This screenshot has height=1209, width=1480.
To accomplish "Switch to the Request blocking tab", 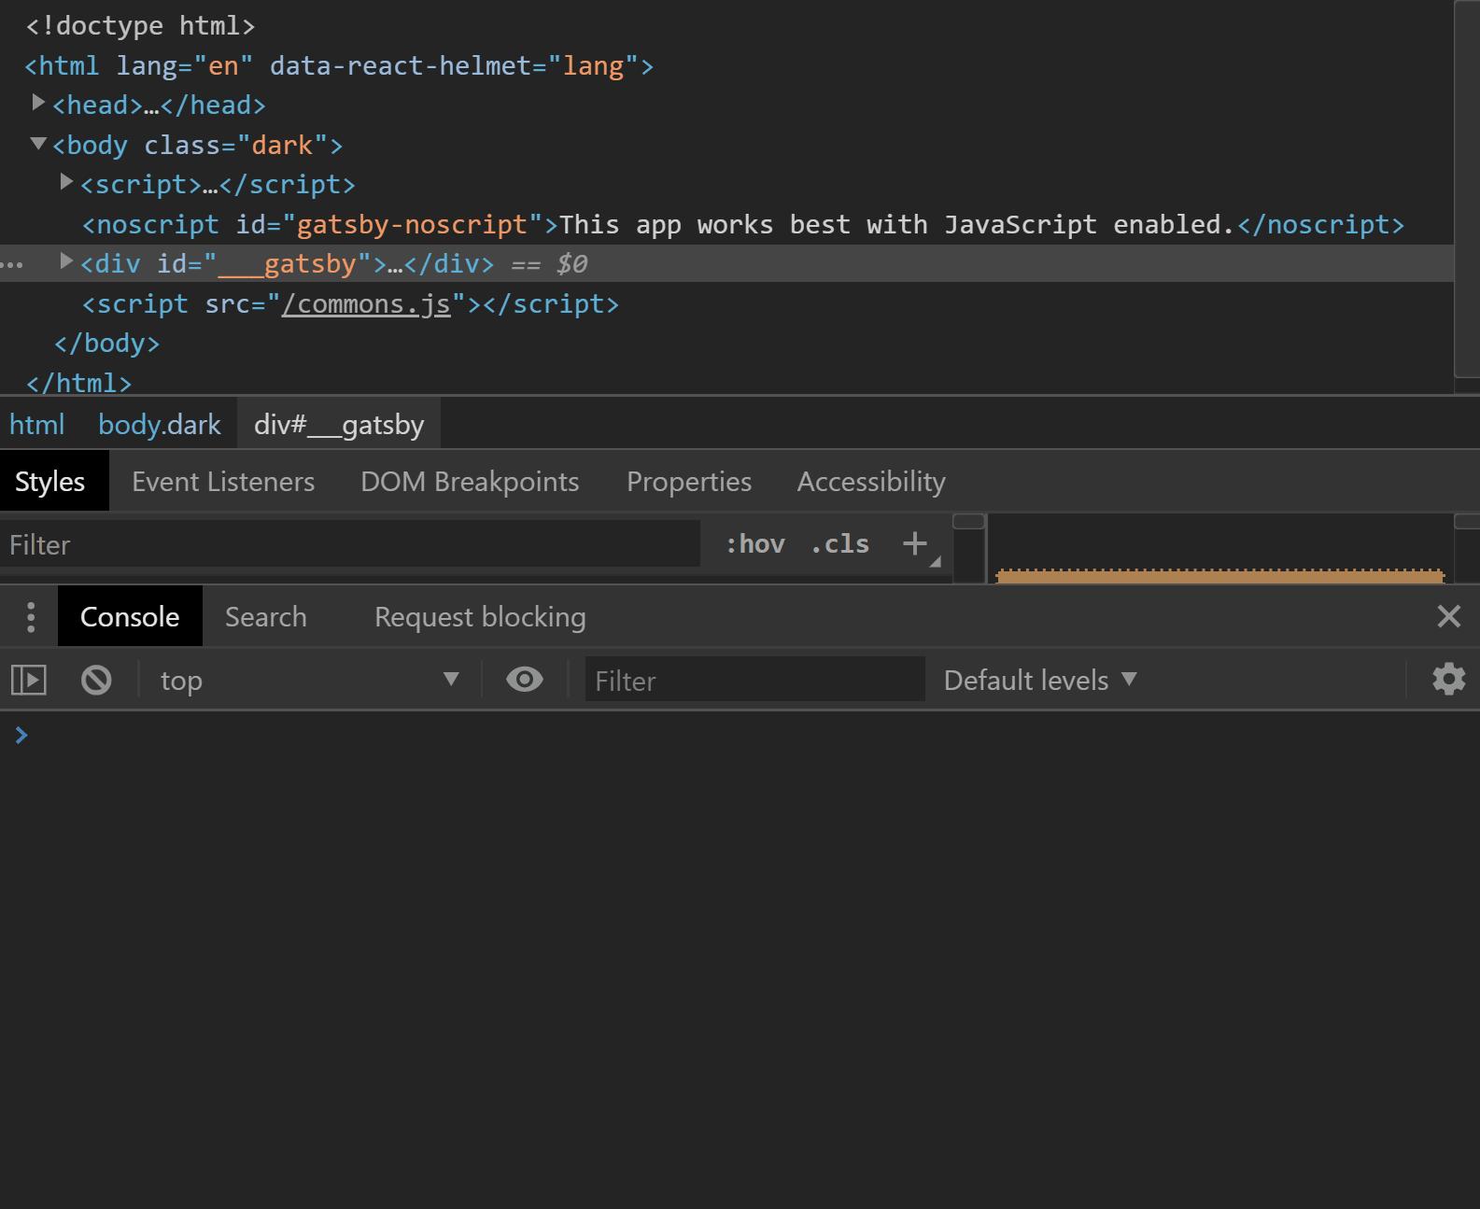I will point(480,617).
